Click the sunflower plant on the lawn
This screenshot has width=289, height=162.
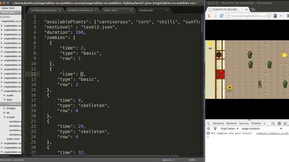click(230, 89)
